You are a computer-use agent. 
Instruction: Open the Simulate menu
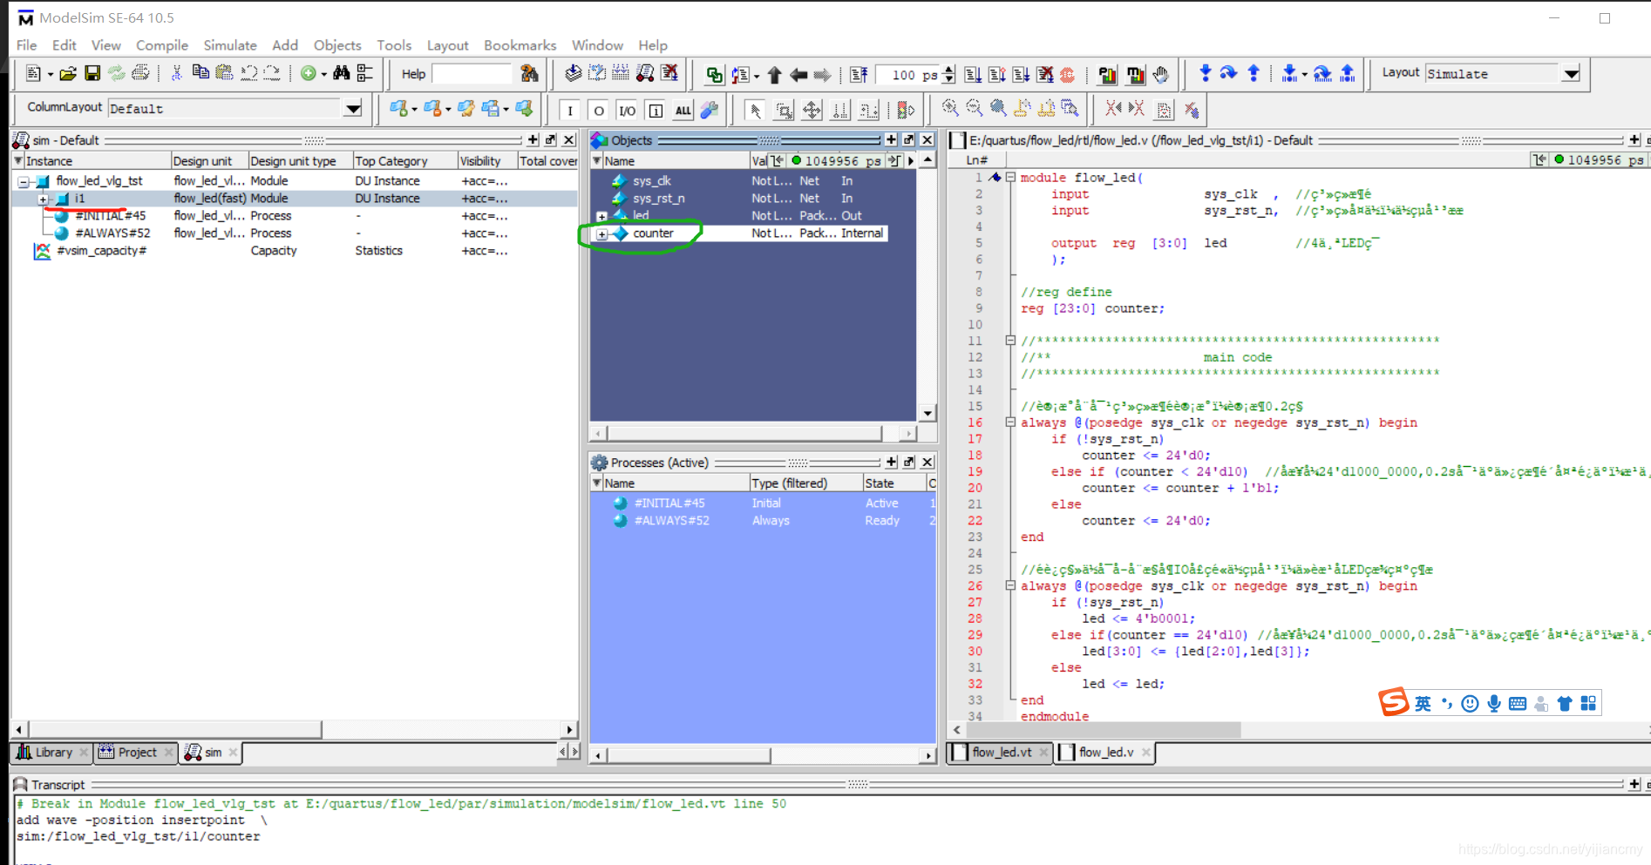(x=230, y=45)
